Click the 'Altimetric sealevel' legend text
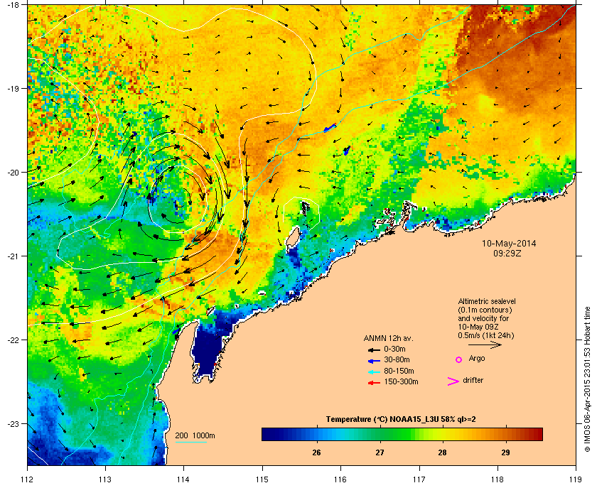Image resolution: width=597 pixels, height=483 pixels. [x=487, y=301]
